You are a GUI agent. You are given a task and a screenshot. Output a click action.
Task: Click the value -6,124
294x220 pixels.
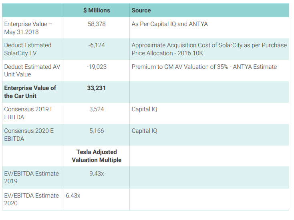point(97,45)
